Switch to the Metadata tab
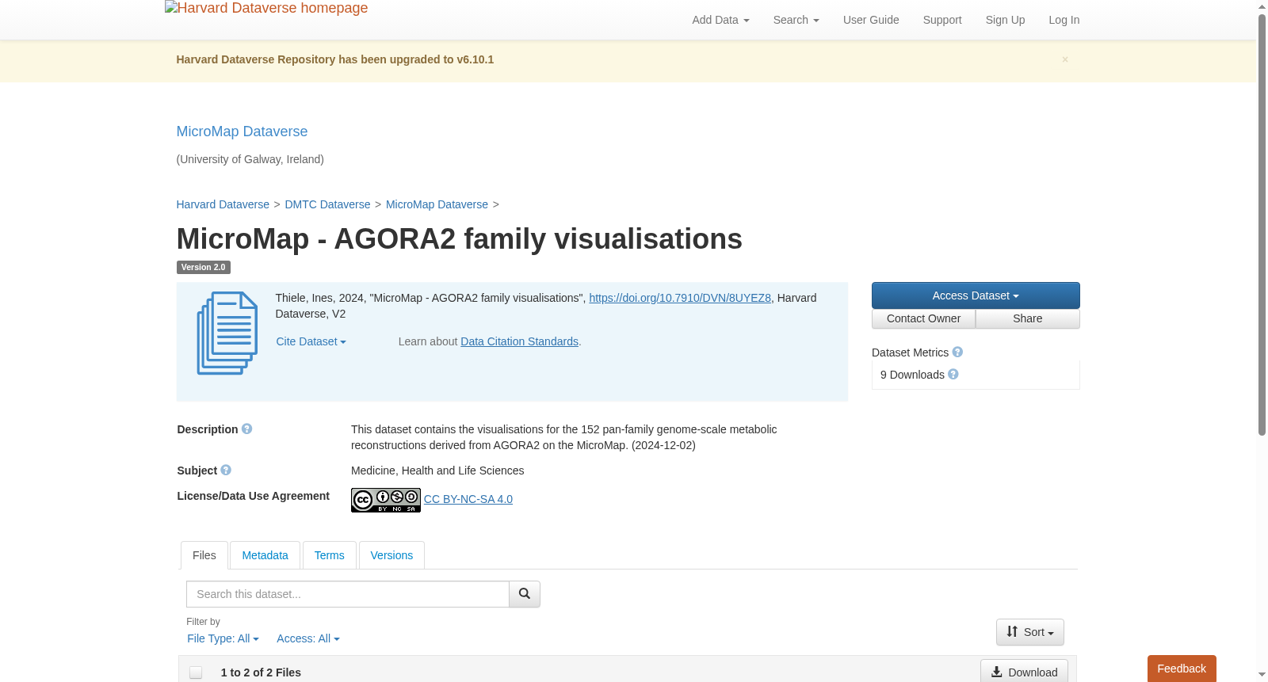 tap(265, 555)
